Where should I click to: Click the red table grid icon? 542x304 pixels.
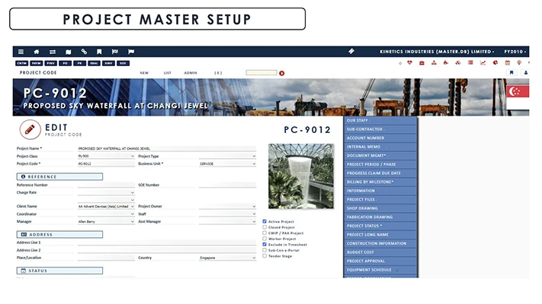[x=470, y=63]
